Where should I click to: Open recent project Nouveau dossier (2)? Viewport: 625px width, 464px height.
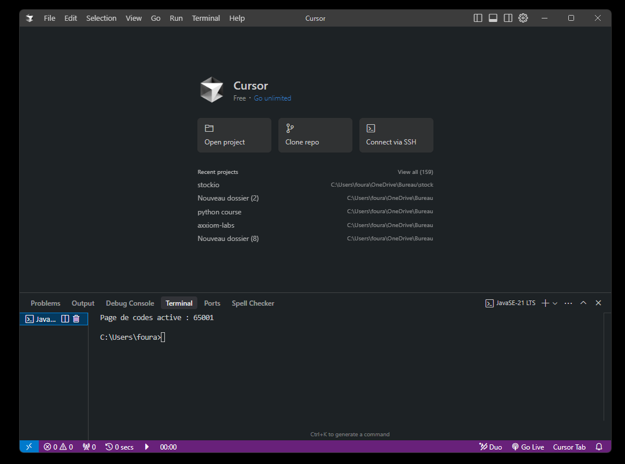315,198
